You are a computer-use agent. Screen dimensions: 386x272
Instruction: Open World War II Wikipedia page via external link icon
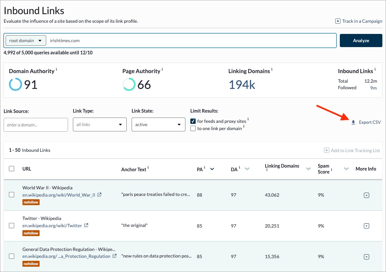[100, 195]
